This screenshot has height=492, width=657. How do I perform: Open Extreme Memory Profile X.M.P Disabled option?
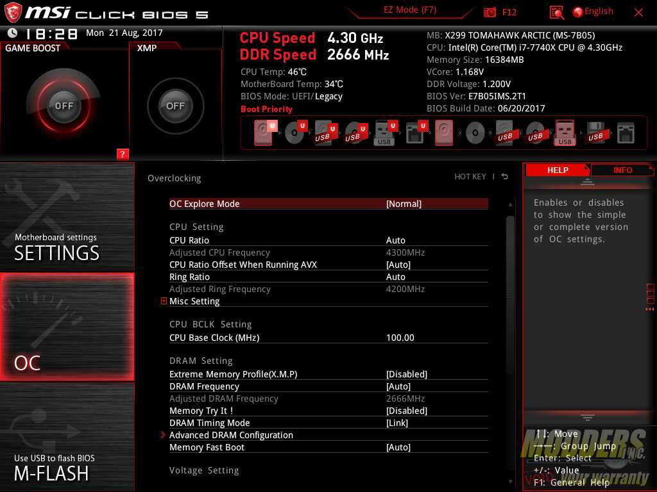[x=328, y=374]
